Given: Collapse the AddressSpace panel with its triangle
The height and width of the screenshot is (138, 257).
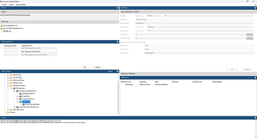Looking at the screenshot, I should pos(118,71).
